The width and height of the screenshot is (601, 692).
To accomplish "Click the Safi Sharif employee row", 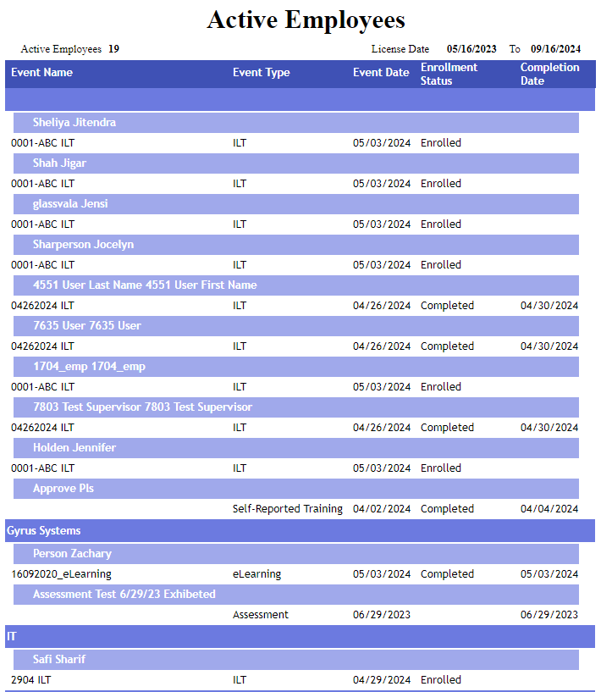I will coord(59,659).
